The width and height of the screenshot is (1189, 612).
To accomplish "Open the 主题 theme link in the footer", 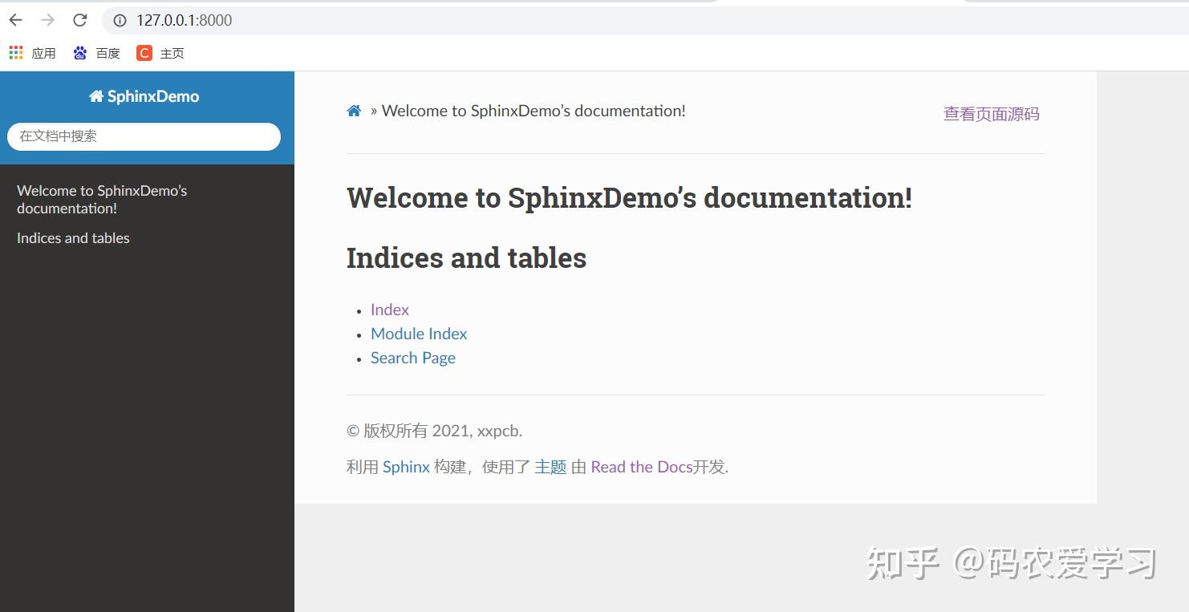I will [550, 466].
